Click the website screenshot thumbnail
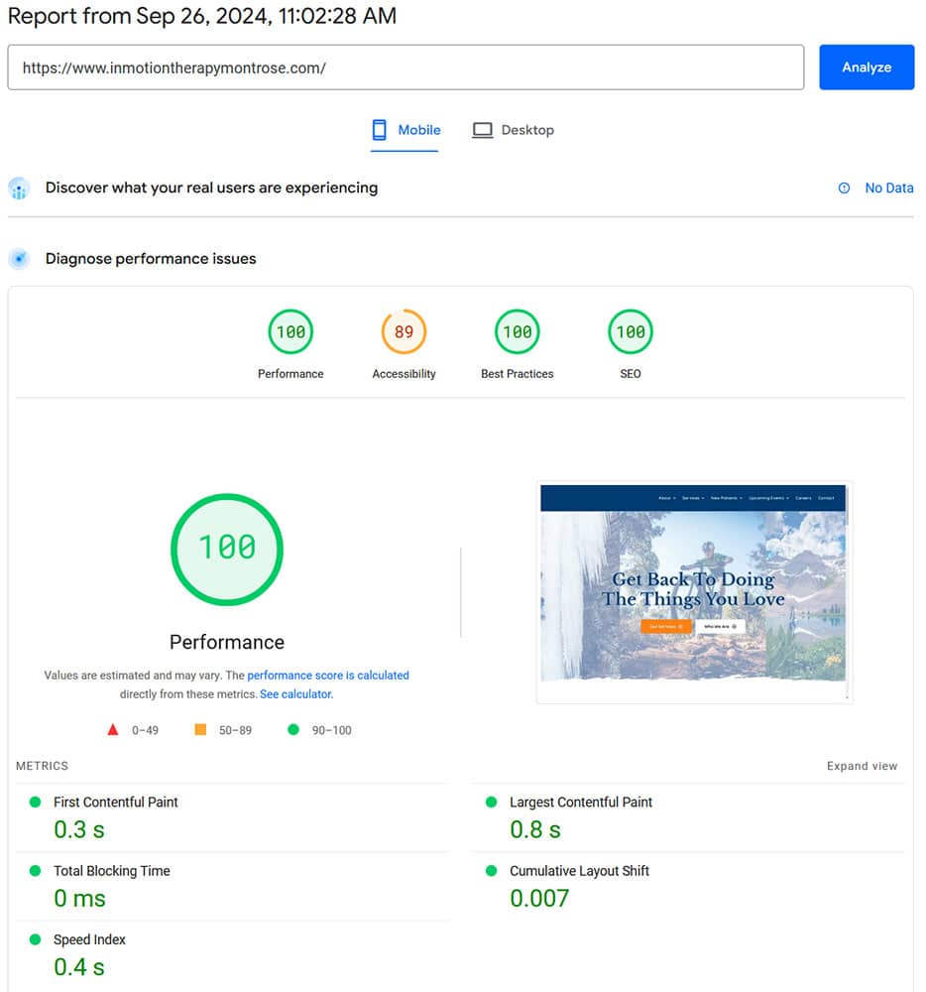926x992 pixels. [x=693, y=591]
